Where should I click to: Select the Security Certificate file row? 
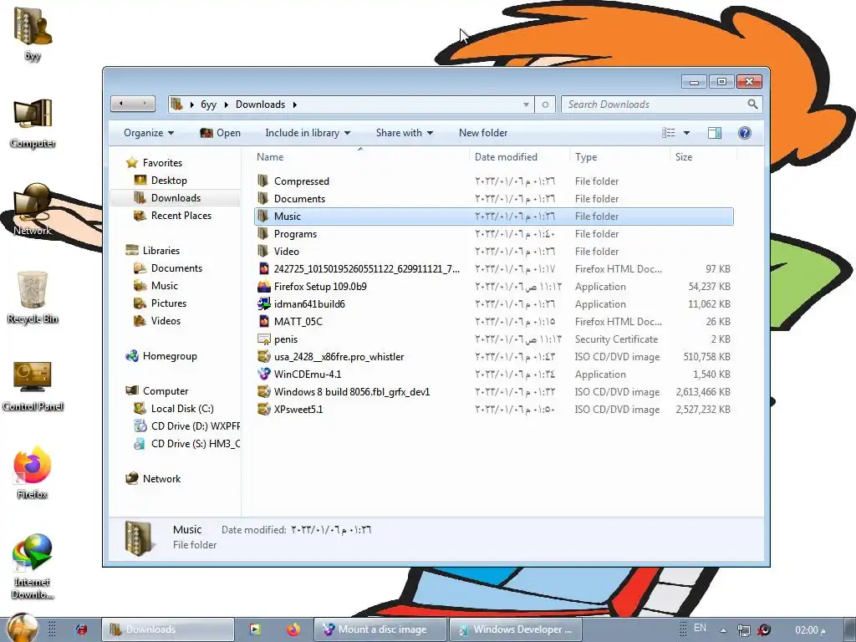click(x=494, y=339)
